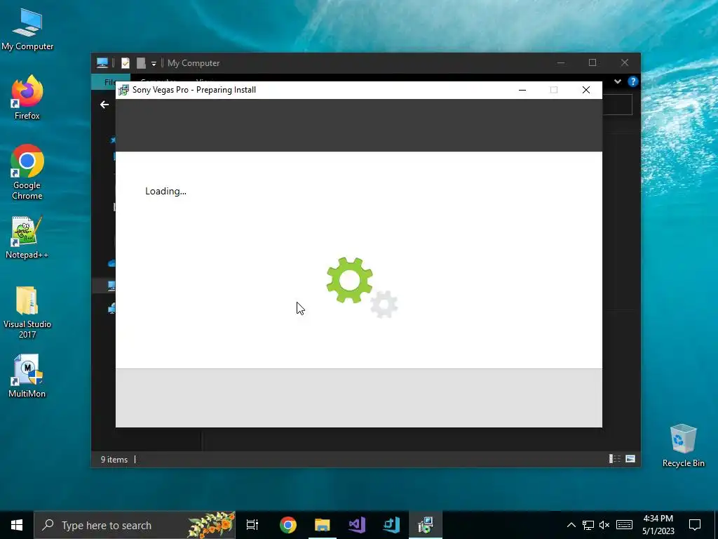Click the New Folder quick access icon in My Computer
The height and width of the screenshot is (539, 718).
click(x=141, y=62)
